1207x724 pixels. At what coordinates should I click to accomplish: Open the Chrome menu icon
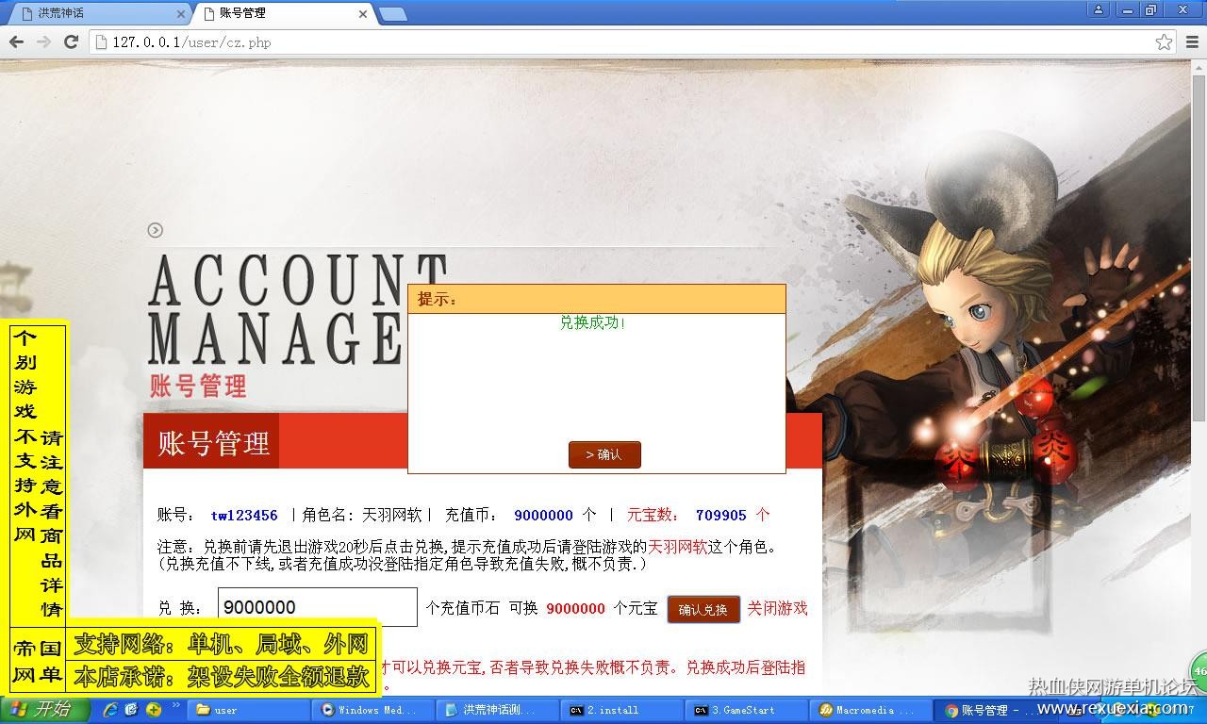1192,42
